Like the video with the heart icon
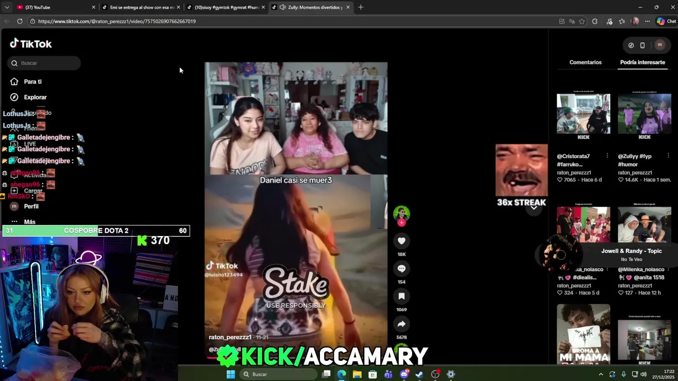Image resolution: width=678 pixels, height=381 pixels. [x=402, y=241]
